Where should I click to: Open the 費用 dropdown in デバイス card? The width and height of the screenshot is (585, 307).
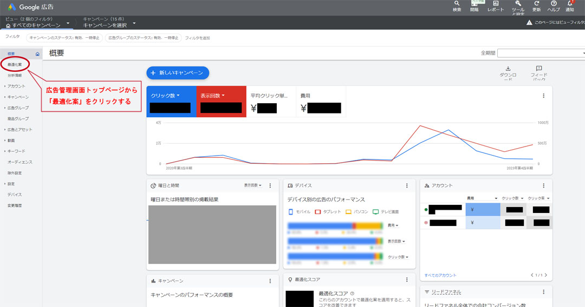click(393, 225)
